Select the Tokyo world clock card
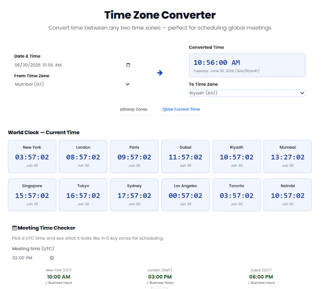Viewport: 321px width, 289px height. 83,195
